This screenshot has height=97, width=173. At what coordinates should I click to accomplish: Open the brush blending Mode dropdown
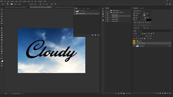[x=23, y=4]
